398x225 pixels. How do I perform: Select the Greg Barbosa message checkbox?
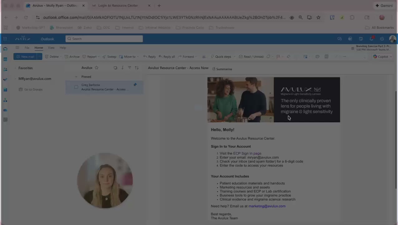pyautogui.click(x=76, y=87)
